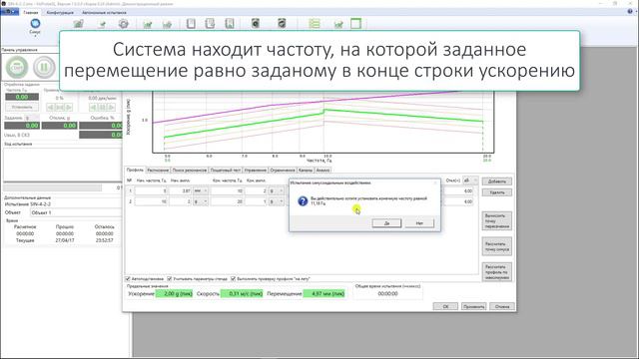Click the total test time 00:00:00 value
This screenshot has height=359, width=639.
click(387, 293)
